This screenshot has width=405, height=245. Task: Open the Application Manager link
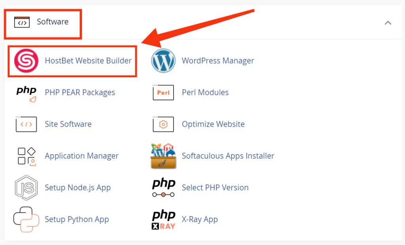coord(81,156)
